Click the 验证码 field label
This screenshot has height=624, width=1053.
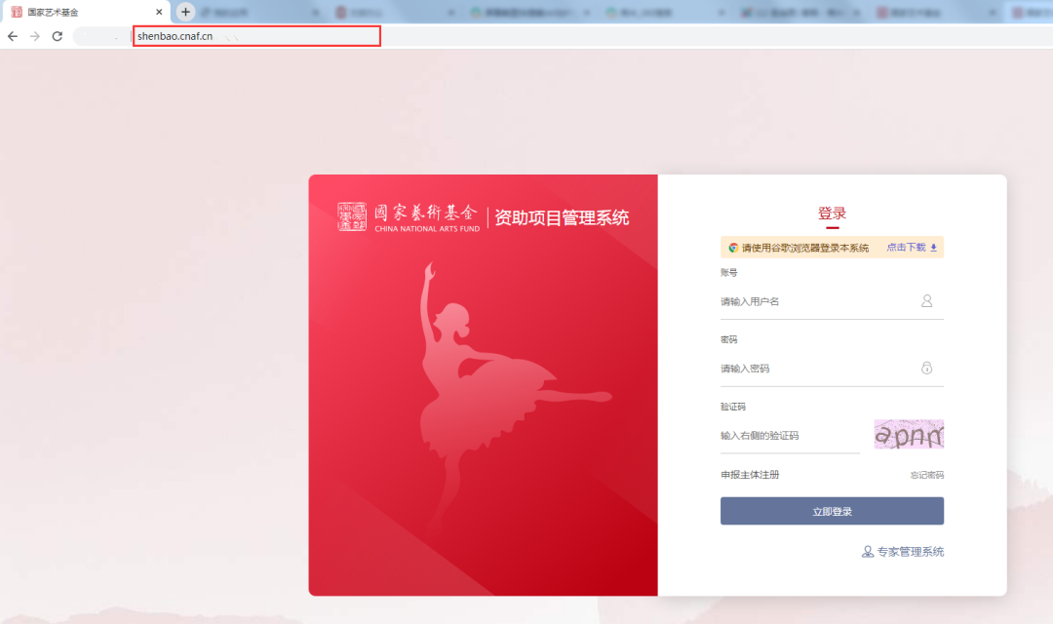coord(732,407)
